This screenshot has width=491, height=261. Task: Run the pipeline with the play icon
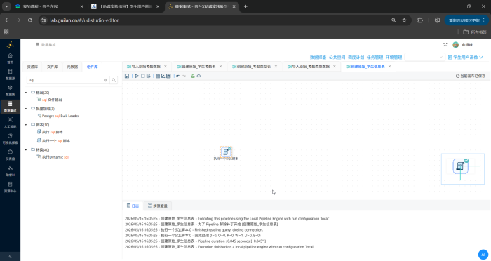pyautogui.click(x=137, y=76)
